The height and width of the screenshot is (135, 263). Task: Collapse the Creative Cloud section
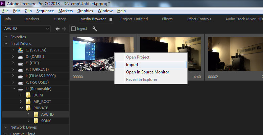pos(6,134)
